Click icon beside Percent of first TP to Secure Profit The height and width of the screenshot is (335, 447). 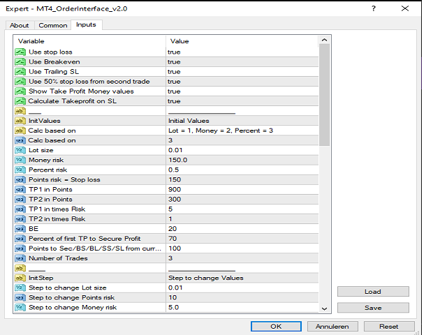20,239
